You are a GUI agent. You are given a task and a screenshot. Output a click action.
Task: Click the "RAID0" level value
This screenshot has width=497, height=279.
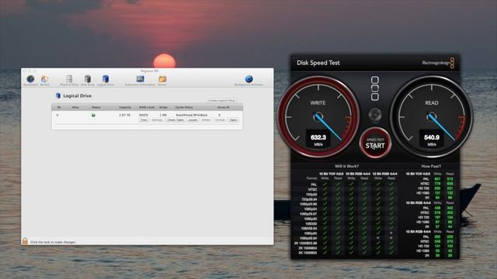144,115
